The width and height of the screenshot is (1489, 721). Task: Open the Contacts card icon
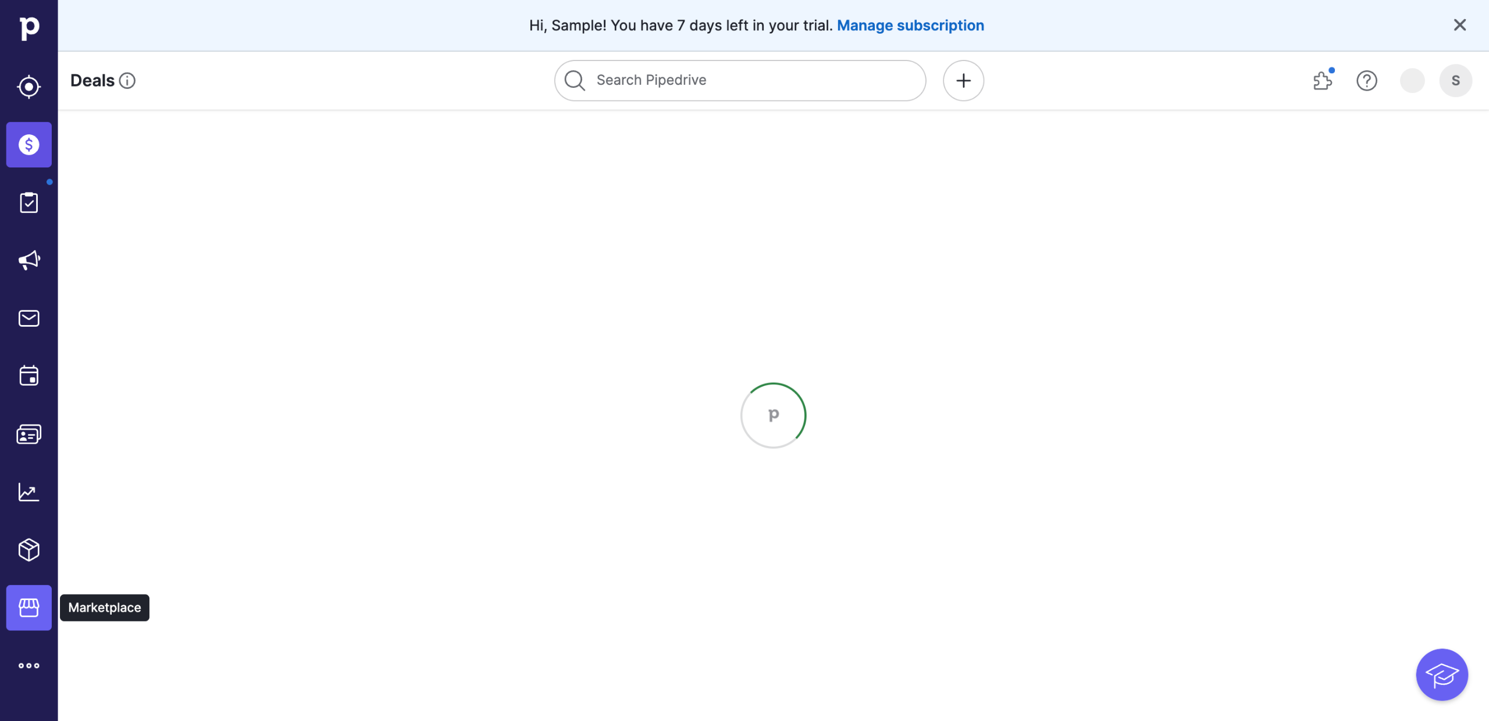tap(29, 434)
